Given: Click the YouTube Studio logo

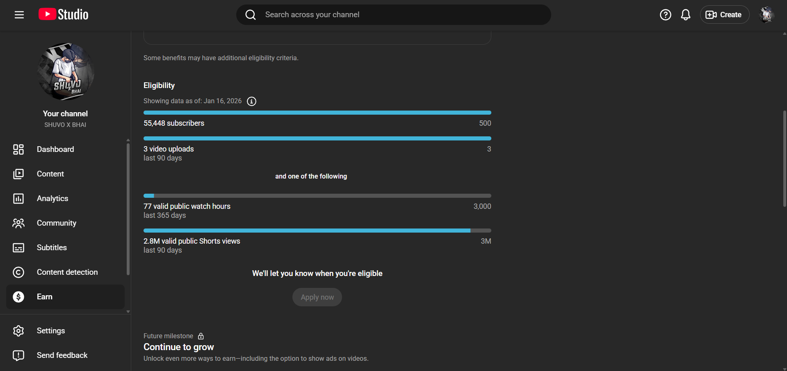Looking at the screenshot, I should pyautogui.click(x=64, y=15).
